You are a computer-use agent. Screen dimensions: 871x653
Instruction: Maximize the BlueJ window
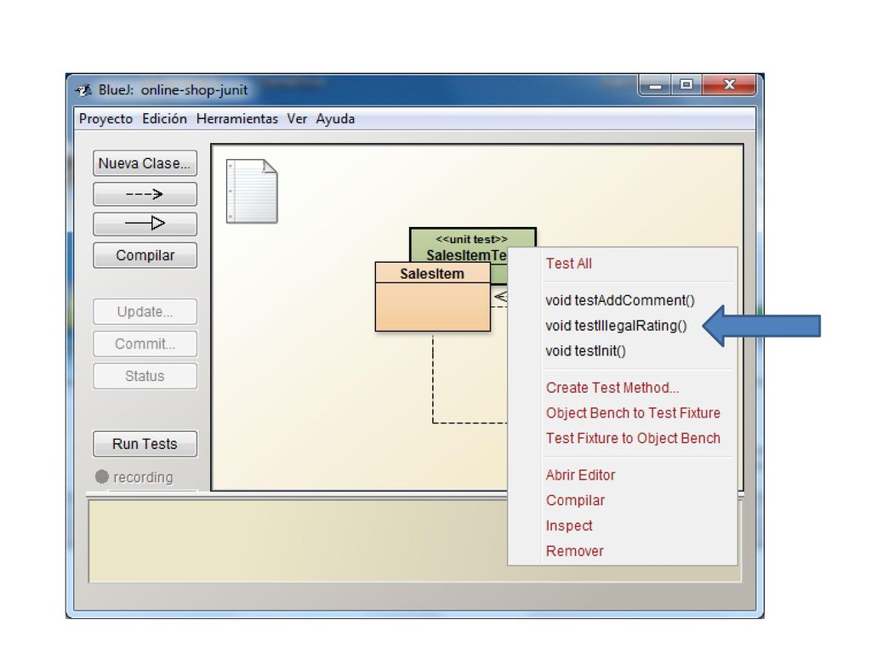(686, 85)
